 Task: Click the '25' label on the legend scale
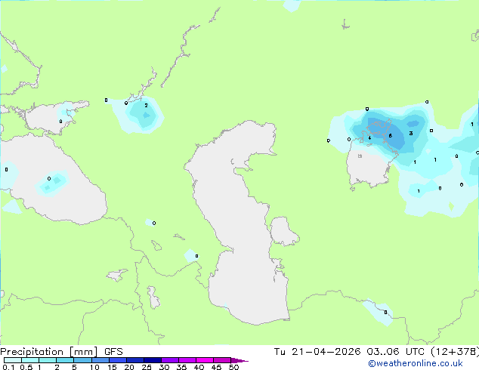pyautogui.click(x=147, y=367)
